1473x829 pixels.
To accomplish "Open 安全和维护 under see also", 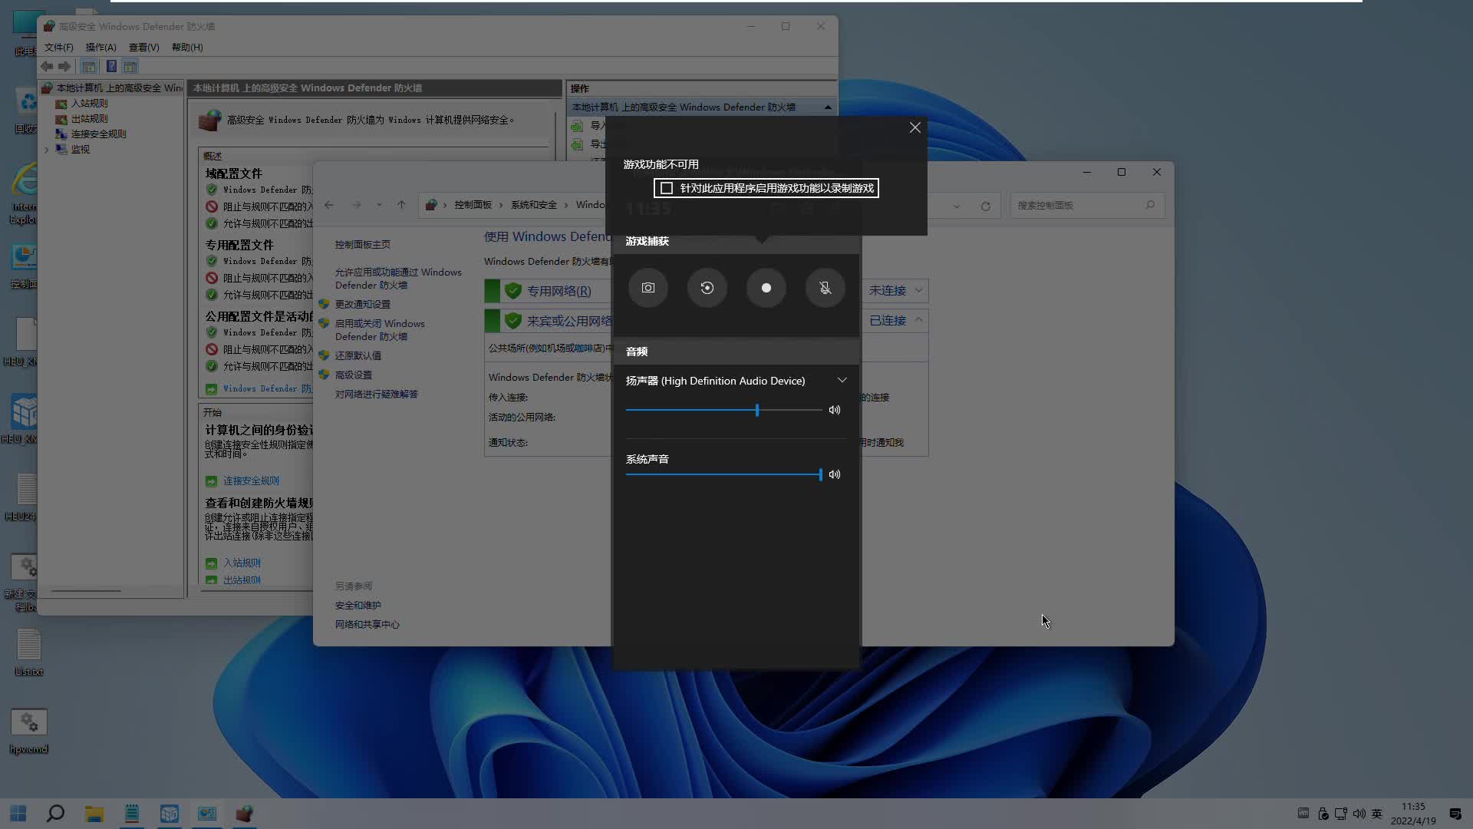I will [358, 606].
